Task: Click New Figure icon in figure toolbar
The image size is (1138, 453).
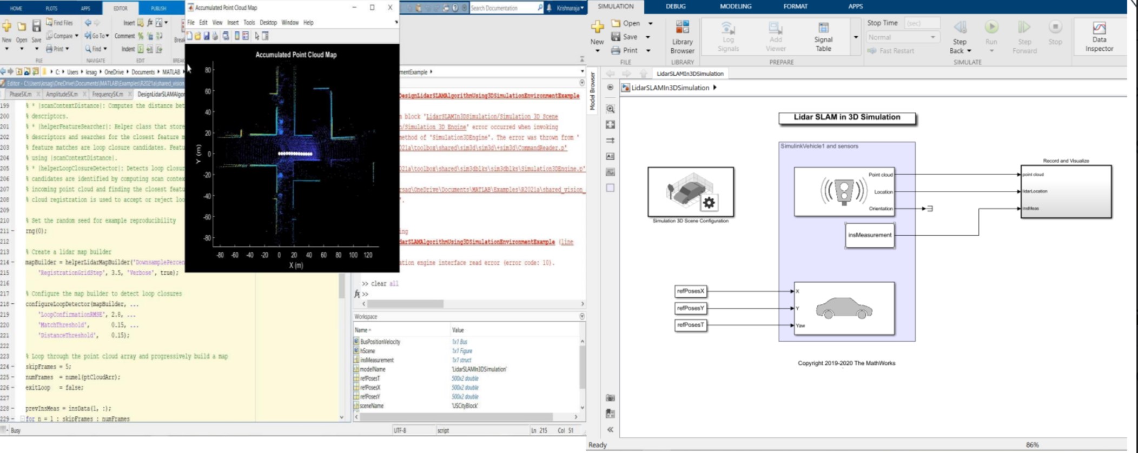Action: click(189, 36)
